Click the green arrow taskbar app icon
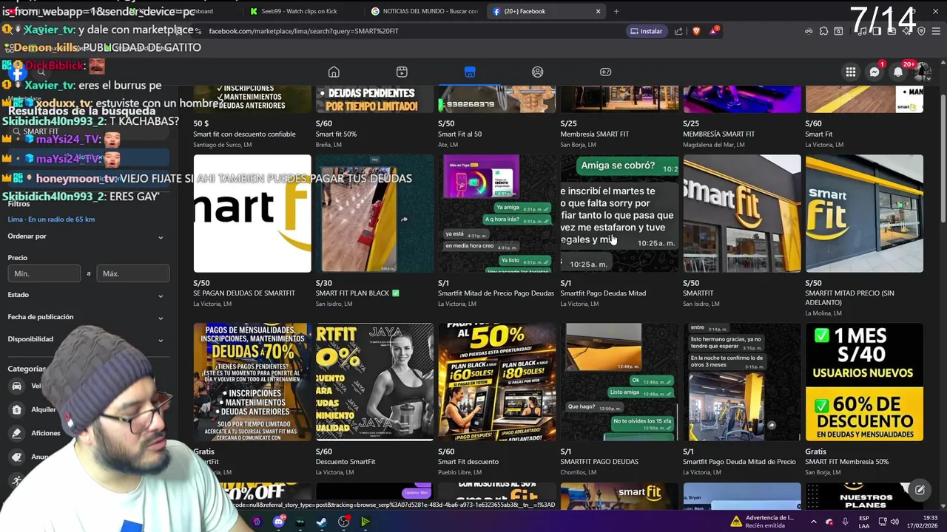947x532 pixels. pos(365,522)
